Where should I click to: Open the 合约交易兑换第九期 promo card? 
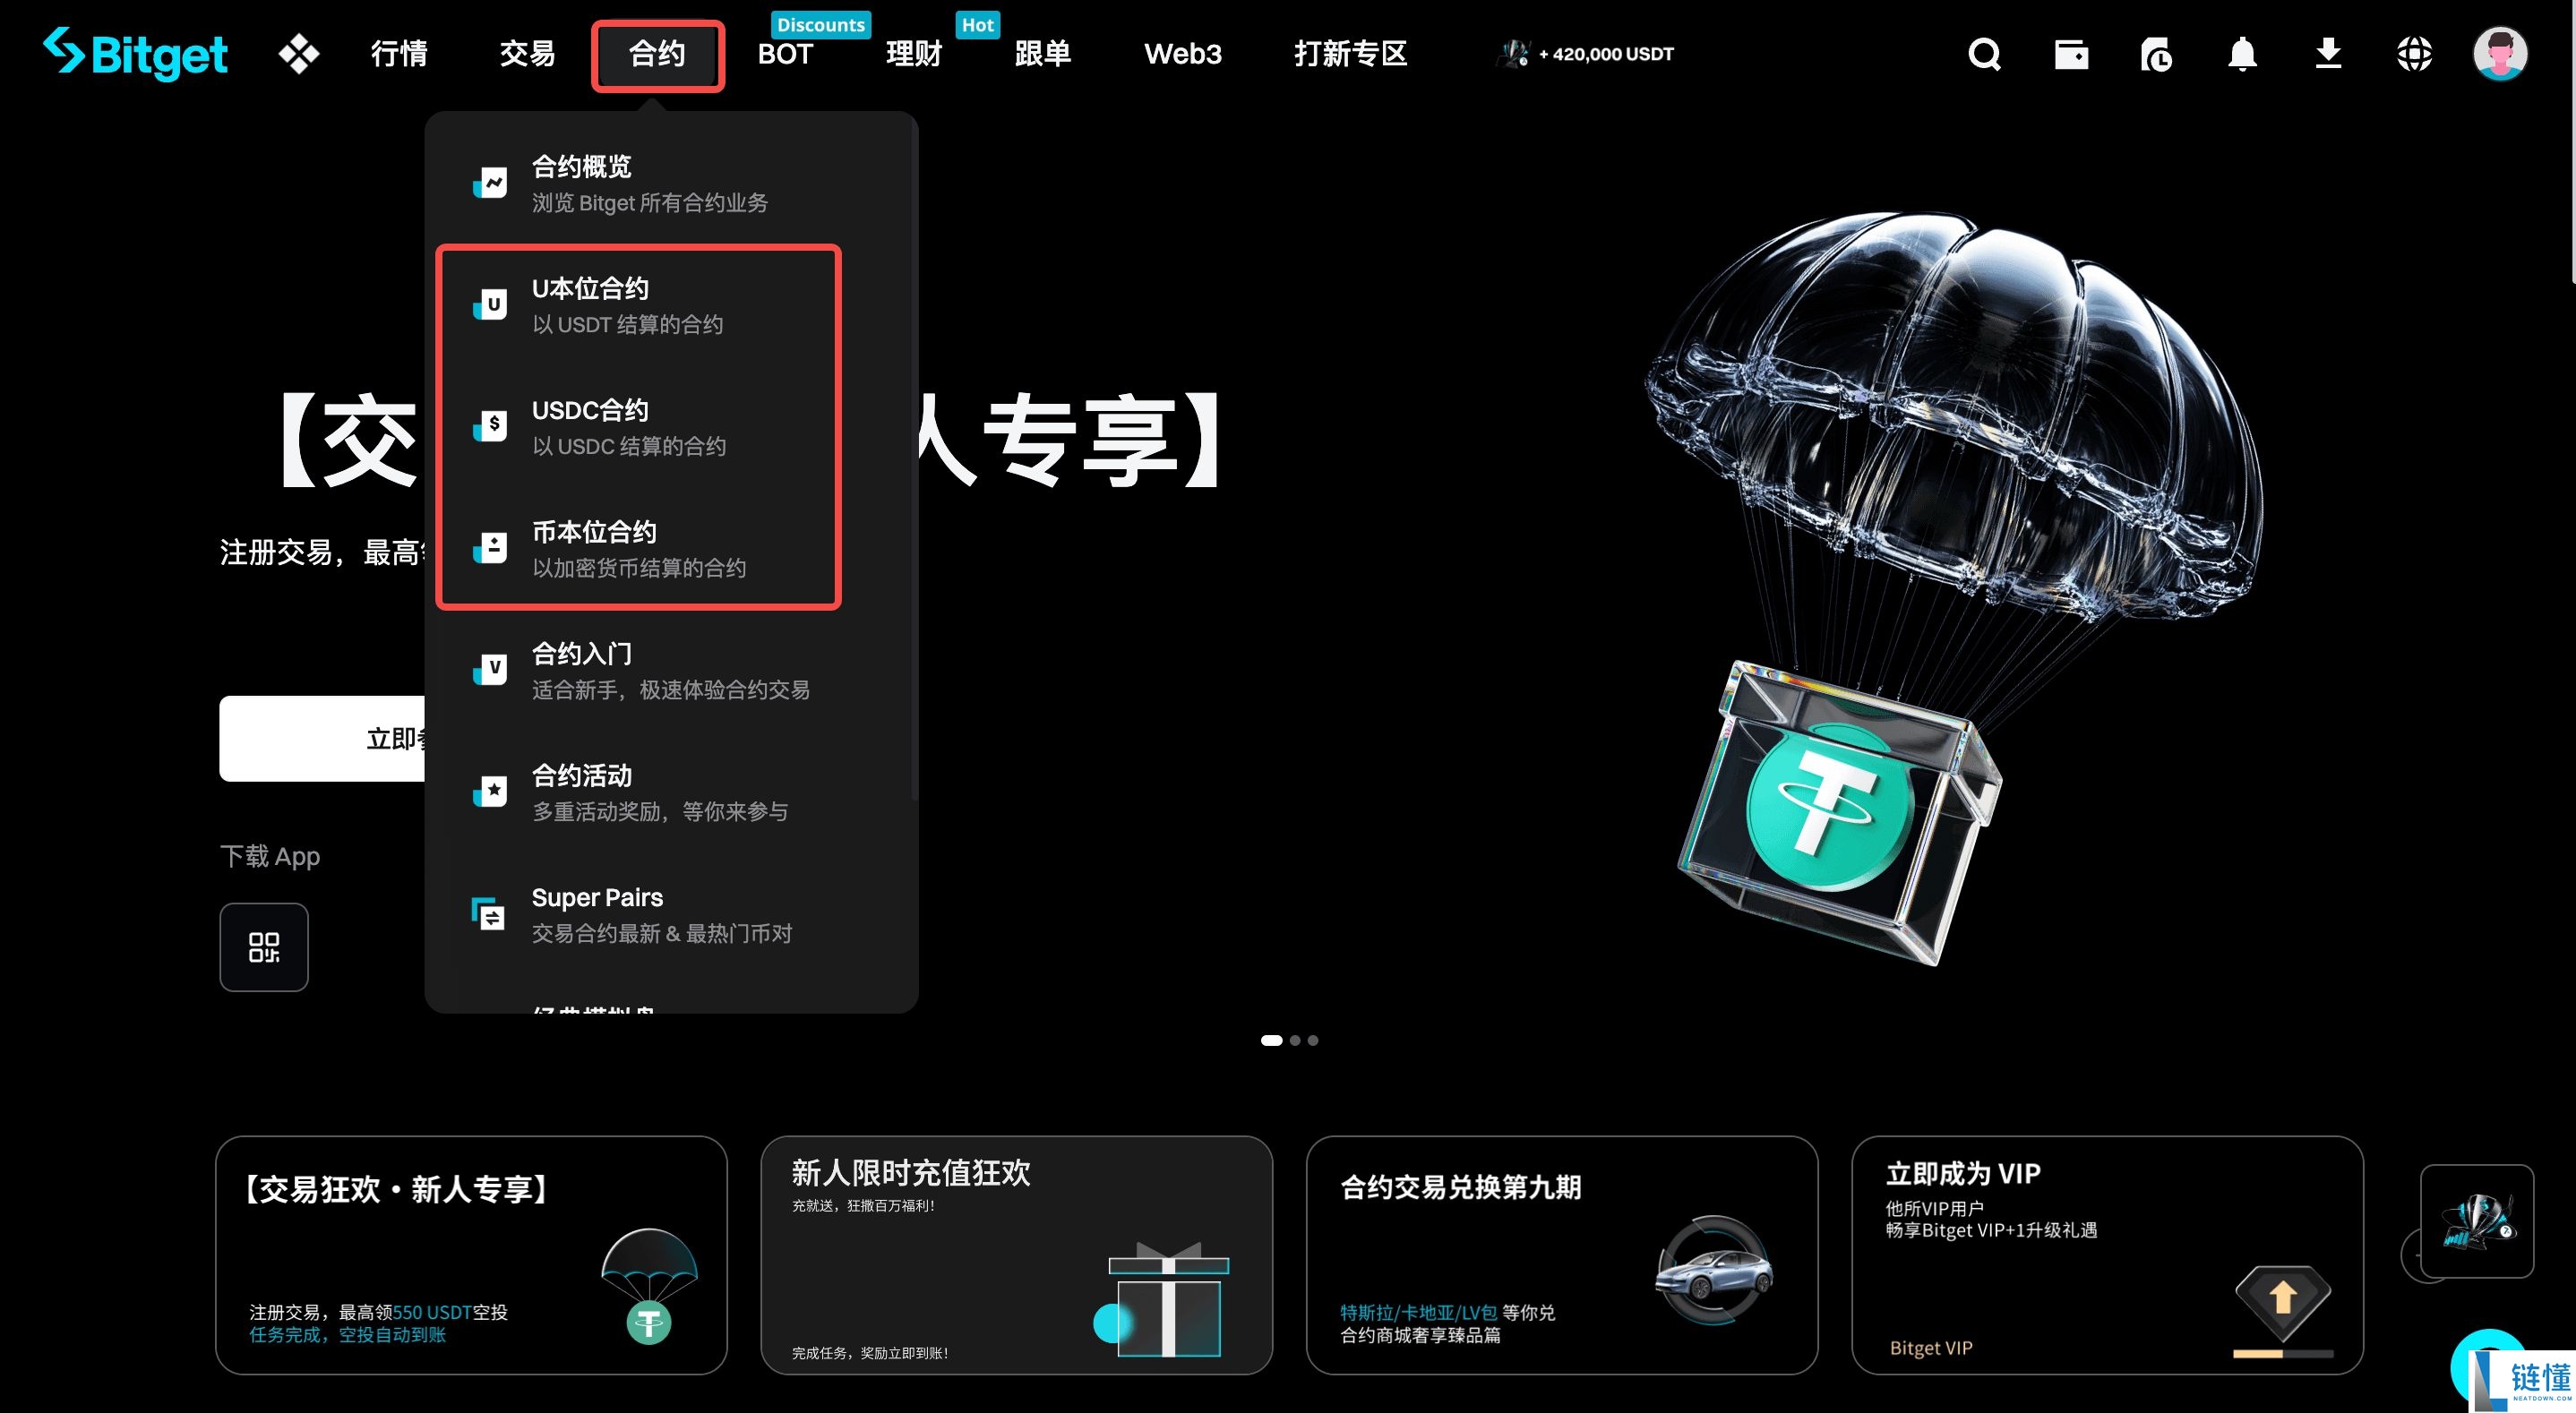(1562, 1255)
